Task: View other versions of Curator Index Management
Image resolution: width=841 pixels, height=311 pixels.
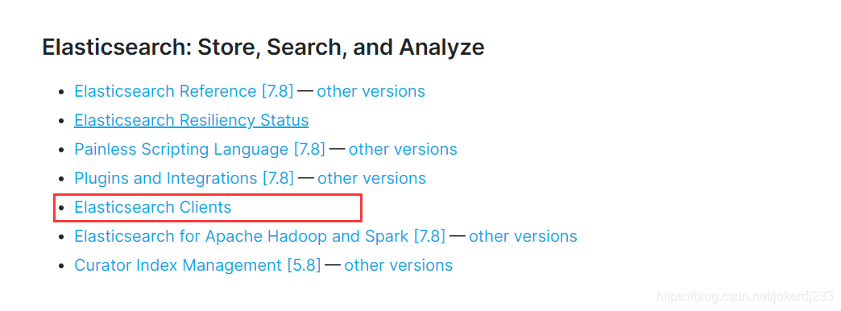Action: 399,265
